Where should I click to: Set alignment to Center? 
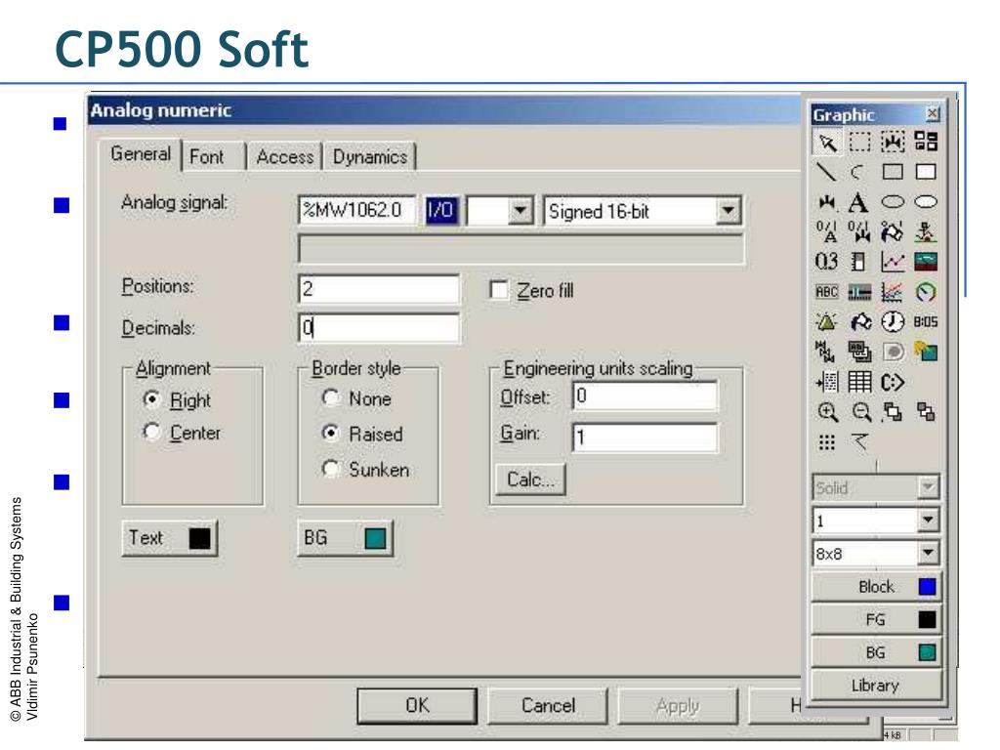pyautogui.click(x=151, y=432)
